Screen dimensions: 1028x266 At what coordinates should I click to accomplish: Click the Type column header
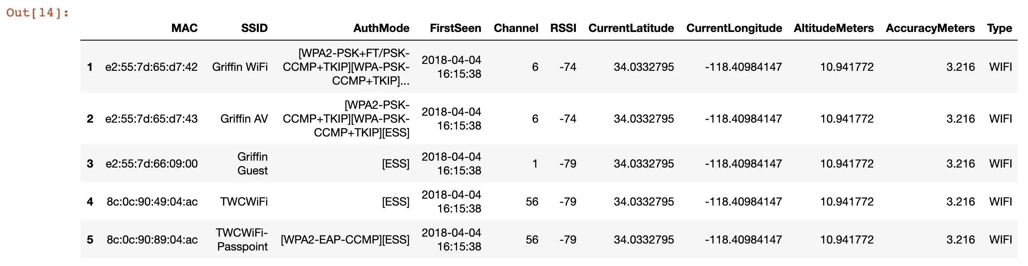[999, 28]
